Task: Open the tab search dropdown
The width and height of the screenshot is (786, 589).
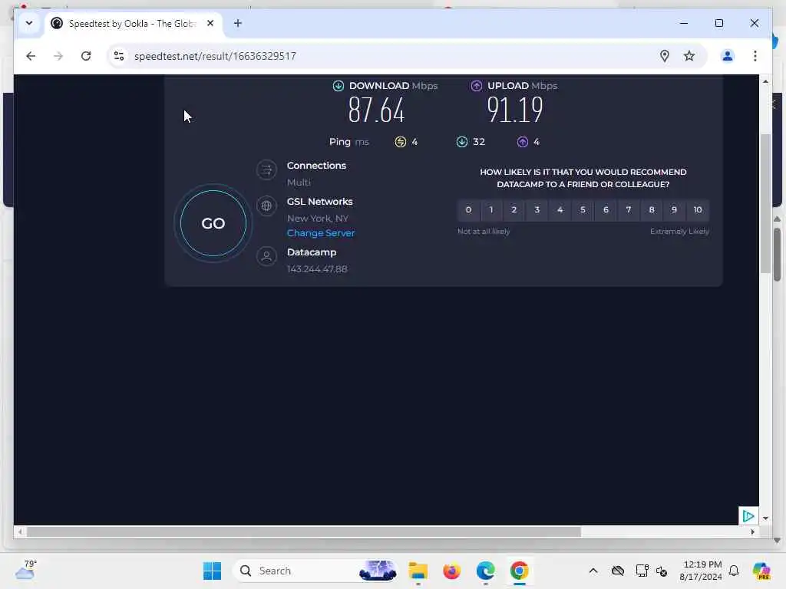Action: point(29,23)
